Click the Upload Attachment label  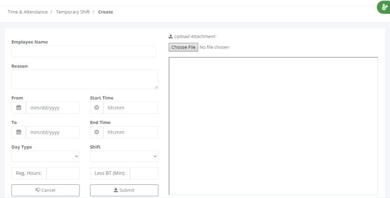pyautogui.click(x=192, y=36)
